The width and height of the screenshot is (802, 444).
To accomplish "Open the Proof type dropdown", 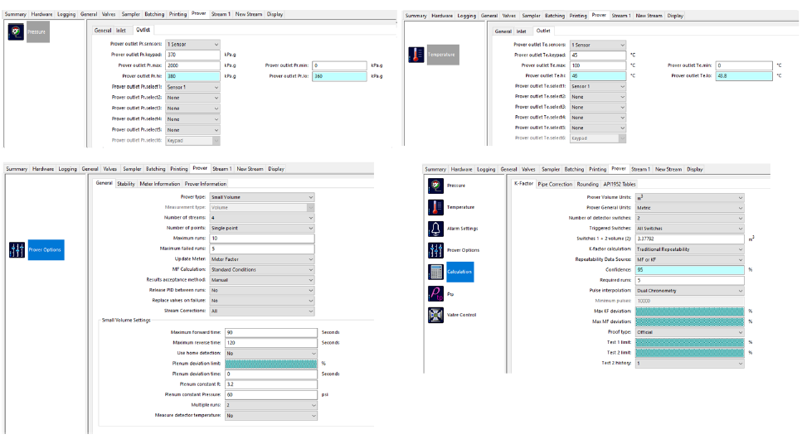I will click(x=689, y=332).
